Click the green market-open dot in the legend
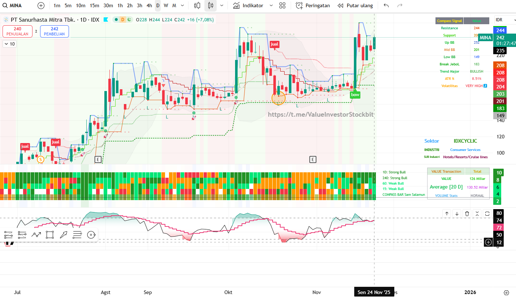Viewport: 516px width, 298px height. click(116, 20)
